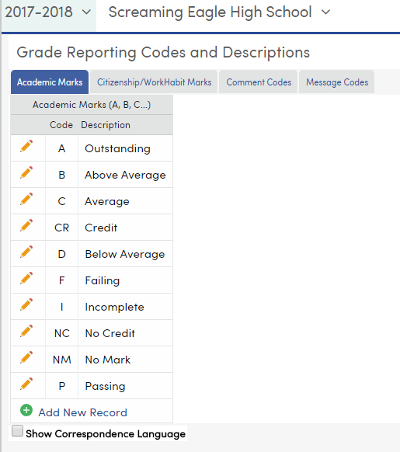Image resolution: width=400 pixels, height=452 pixels.
Task: Click pencil icon for Below Average
Action: (x=26, y=252)
